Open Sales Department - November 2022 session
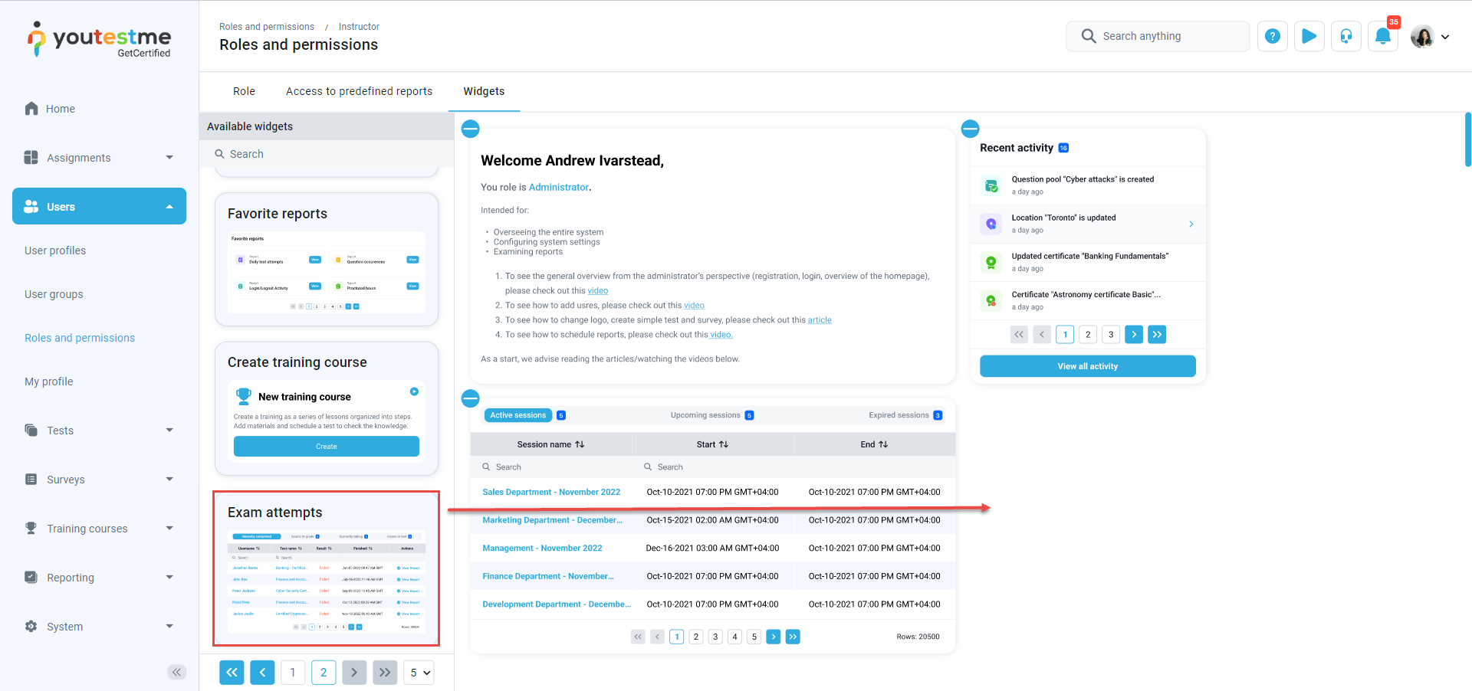 click(551, 492)
